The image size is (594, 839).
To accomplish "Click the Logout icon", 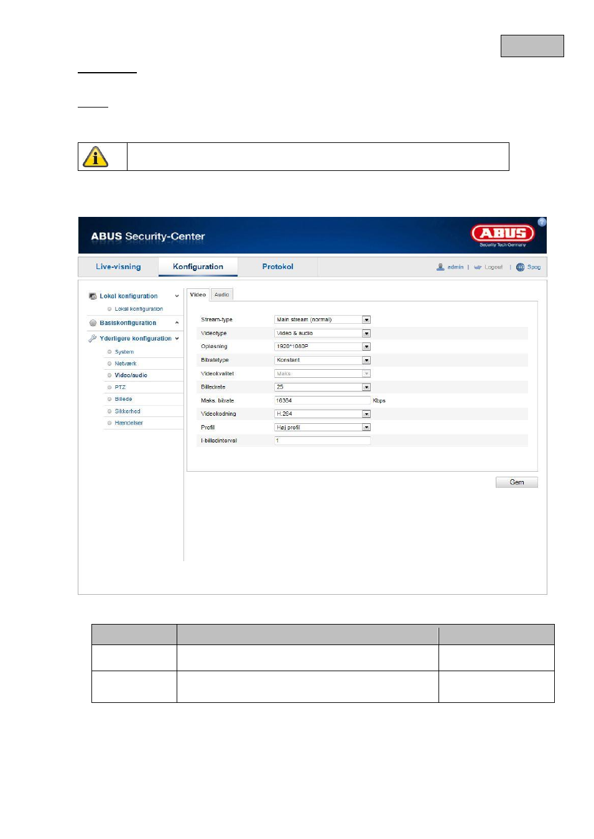I will (x=478, y=267).
